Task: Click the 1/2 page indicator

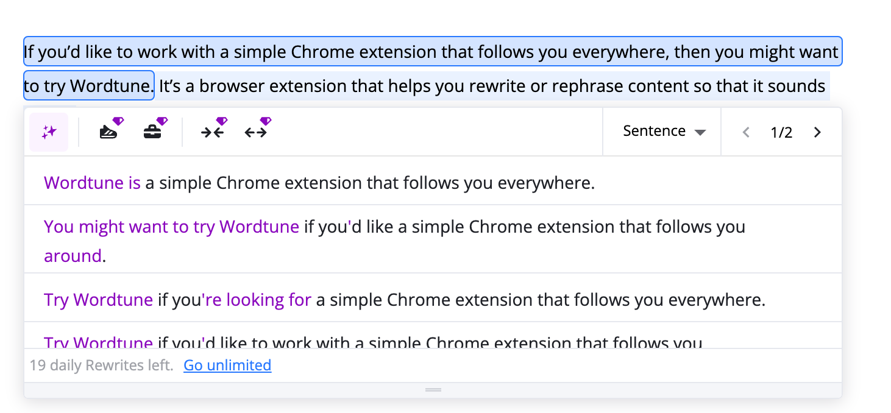Action: 781,133
